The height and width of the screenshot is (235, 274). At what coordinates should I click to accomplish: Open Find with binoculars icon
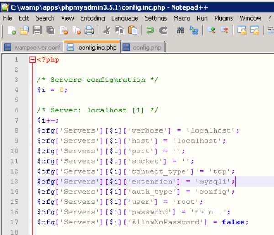pyautogui.click(x=180, y=30)
